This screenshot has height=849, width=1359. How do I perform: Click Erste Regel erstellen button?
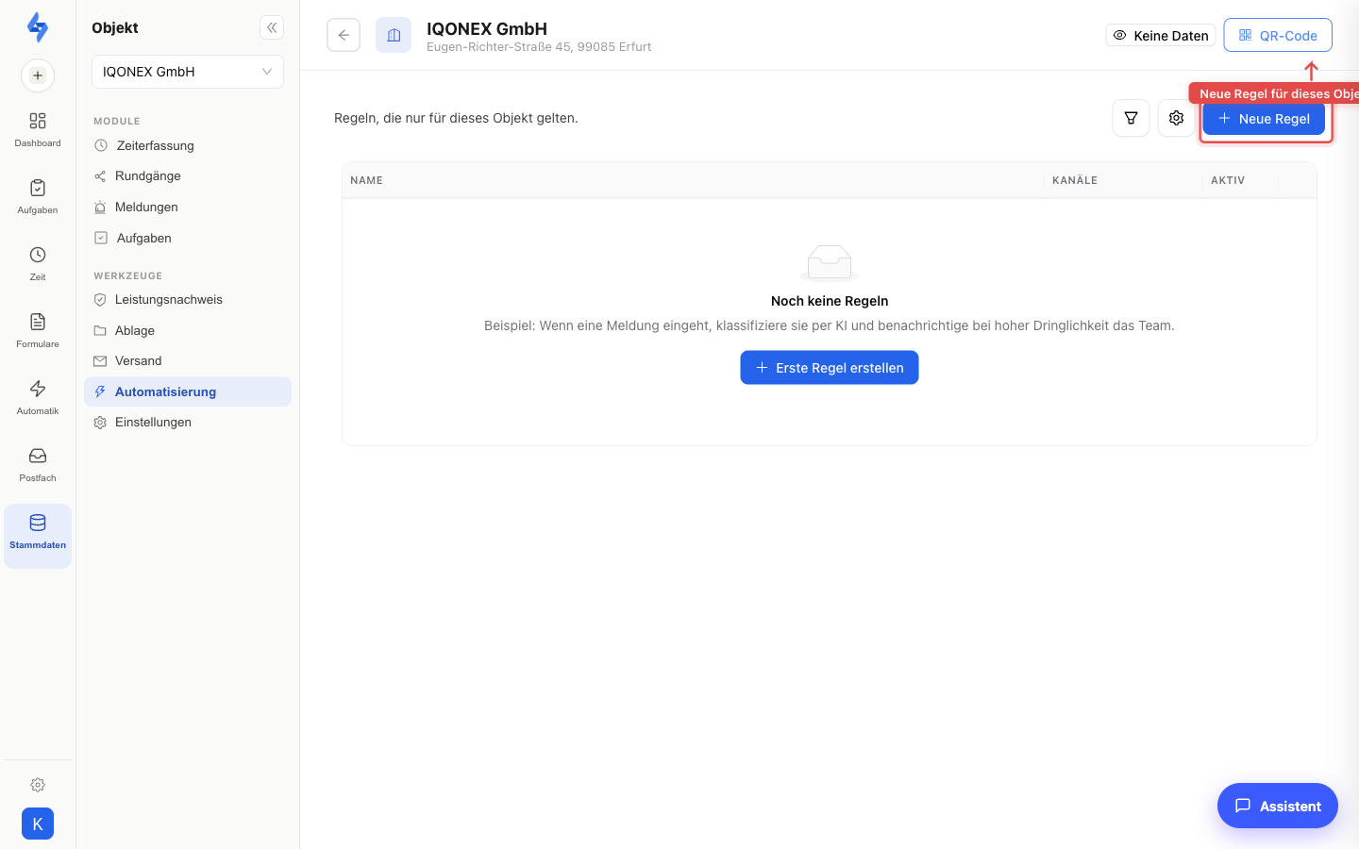830,368
